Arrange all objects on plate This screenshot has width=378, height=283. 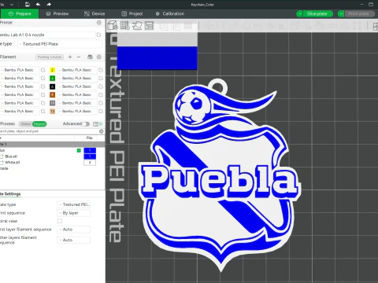(x=149, y=25)
